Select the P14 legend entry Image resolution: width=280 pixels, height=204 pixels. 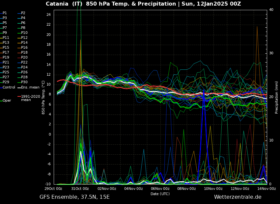point(24,43)
